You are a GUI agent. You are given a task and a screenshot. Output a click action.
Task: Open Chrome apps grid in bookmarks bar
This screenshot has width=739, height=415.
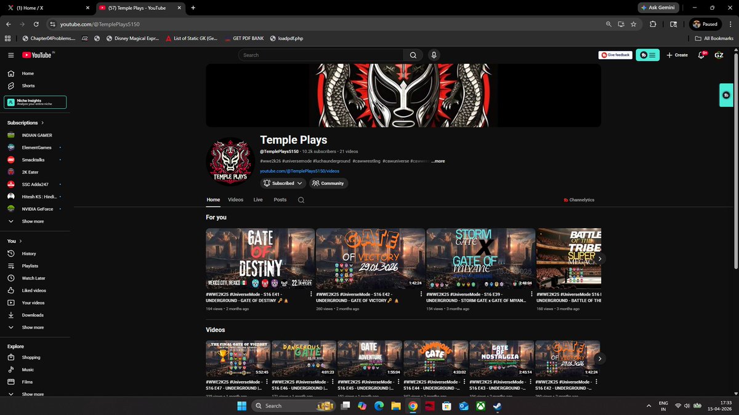click(7, 38)
